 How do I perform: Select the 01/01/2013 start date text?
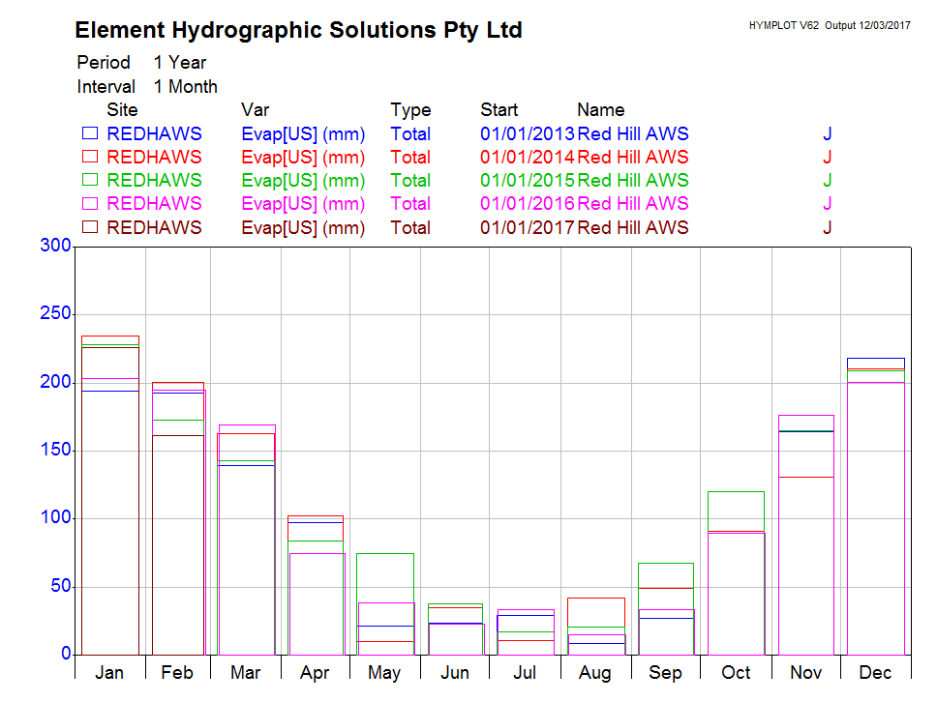click(x=528, y=133)
